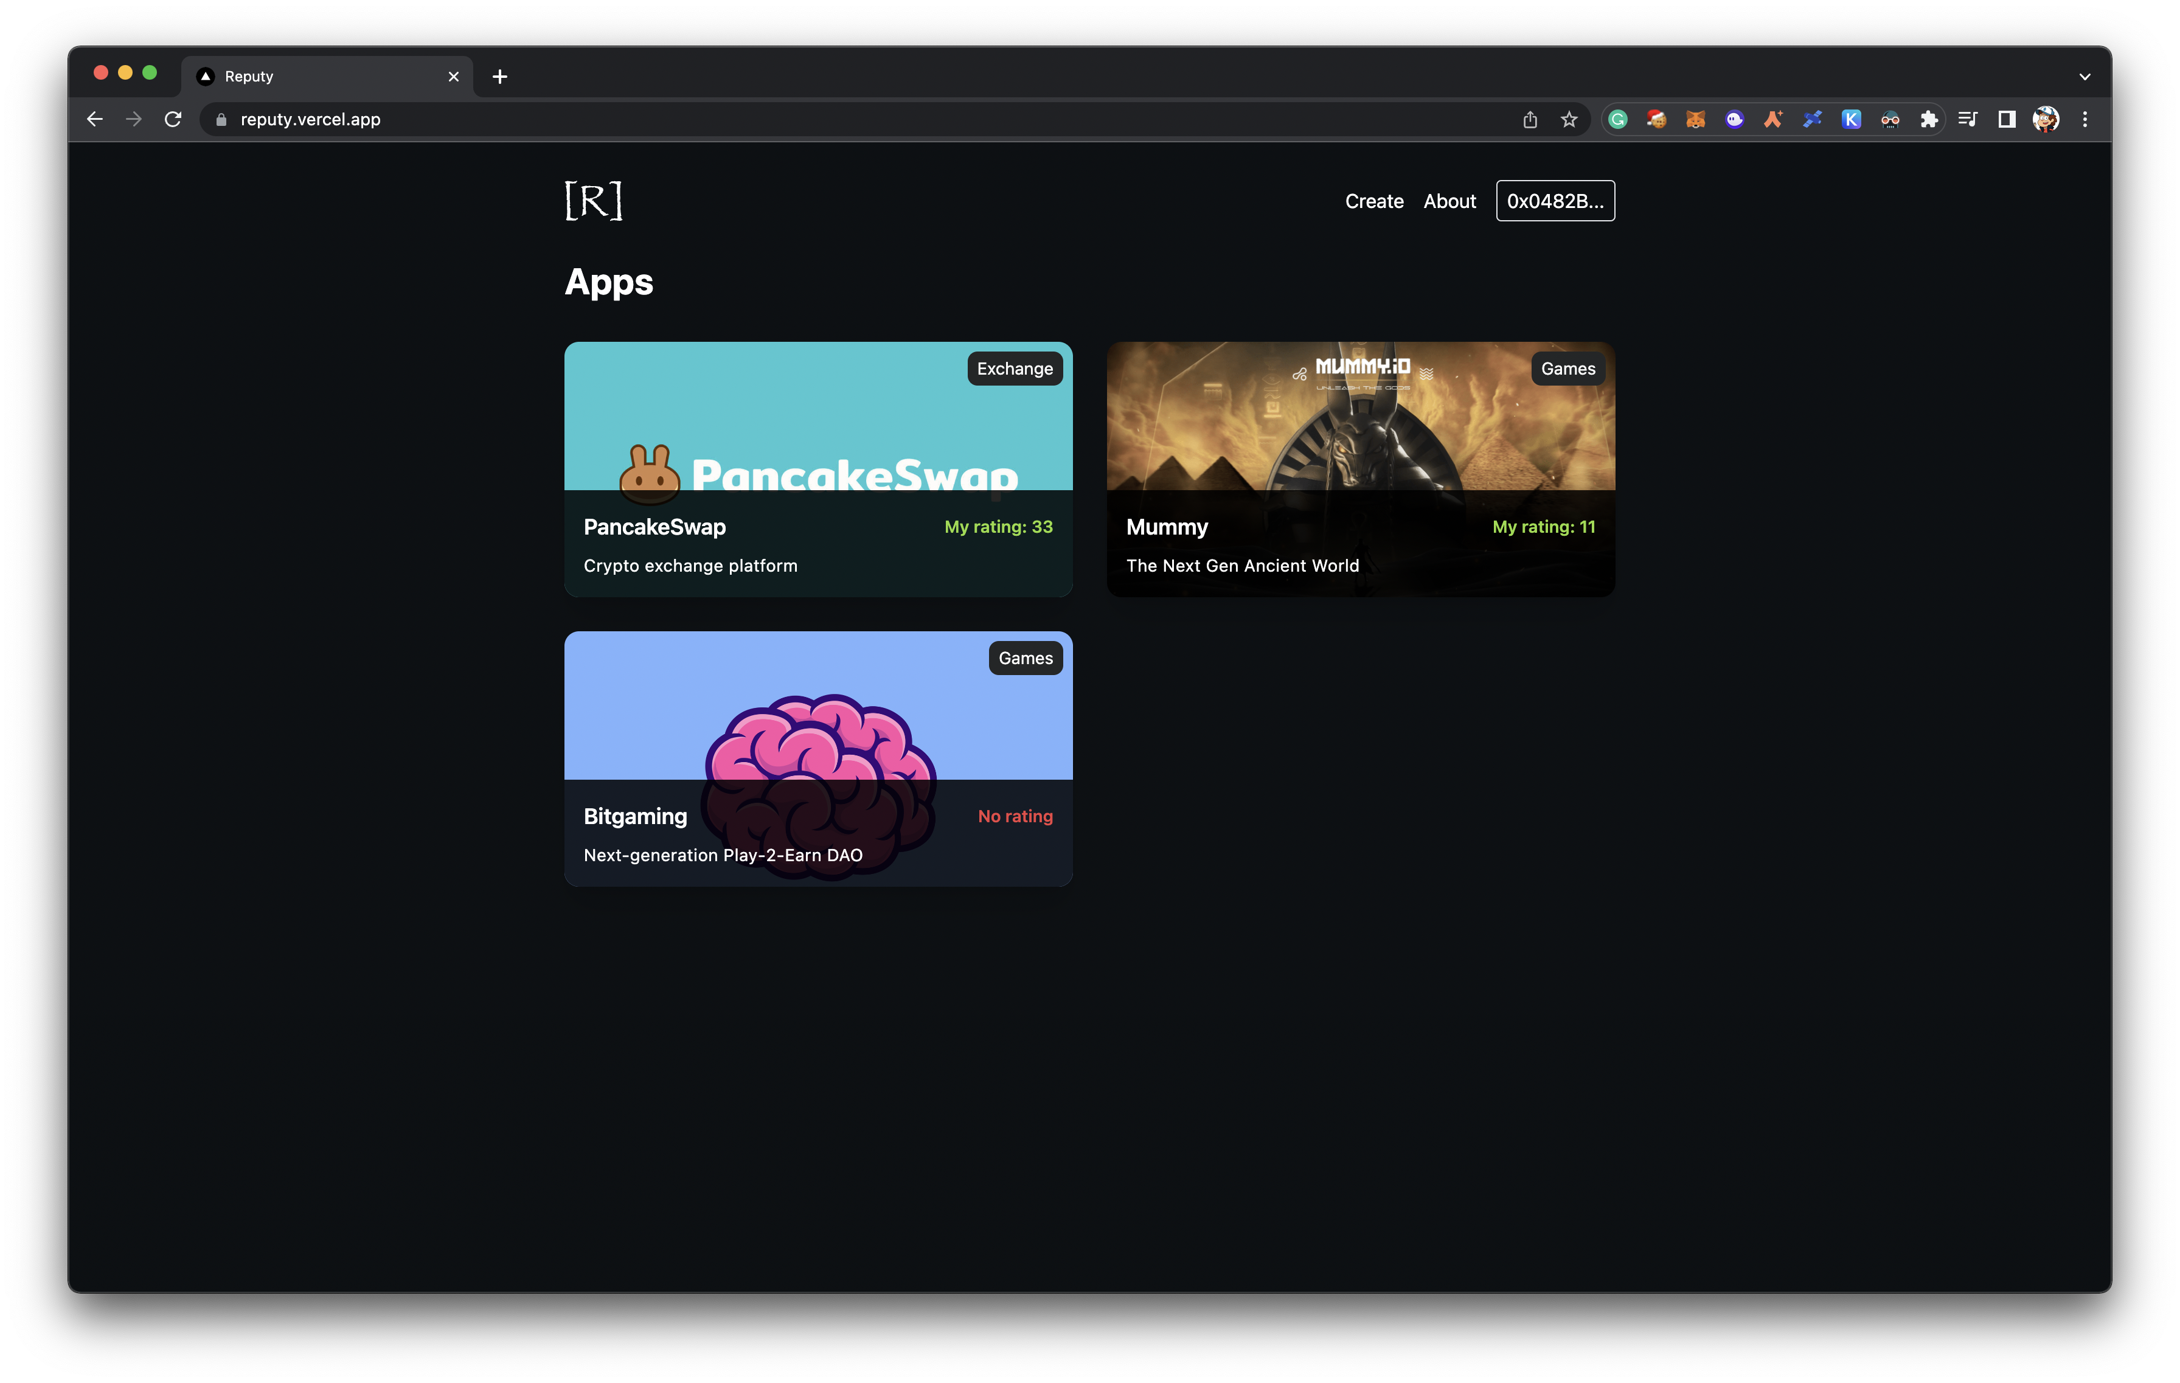
Task: Bookmark this page with the star icon
Action: (x=1569, y=119)
